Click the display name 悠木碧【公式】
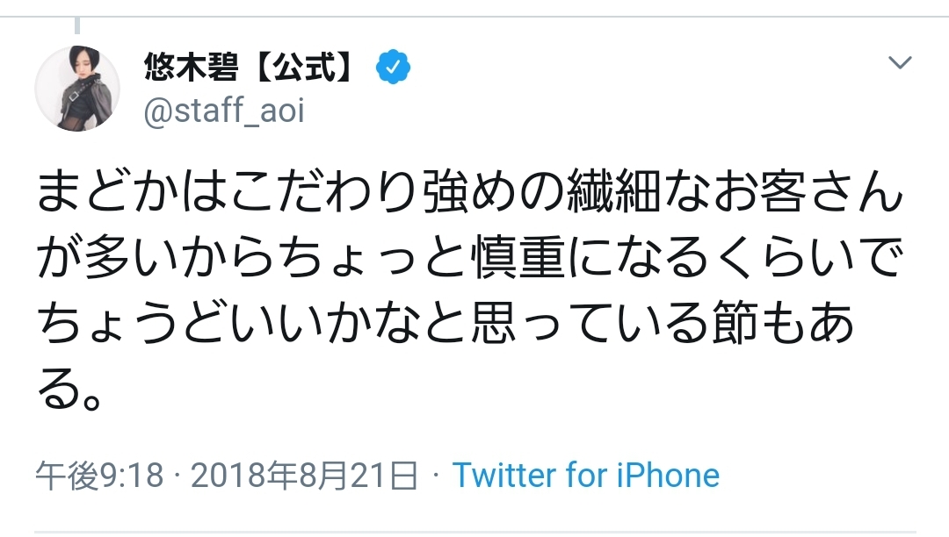The width and height of the screenshot is (949, 537). tap(250, 67)
